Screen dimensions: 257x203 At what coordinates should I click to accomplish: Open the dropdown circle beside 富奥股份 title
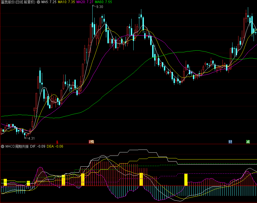pos(38,2)
